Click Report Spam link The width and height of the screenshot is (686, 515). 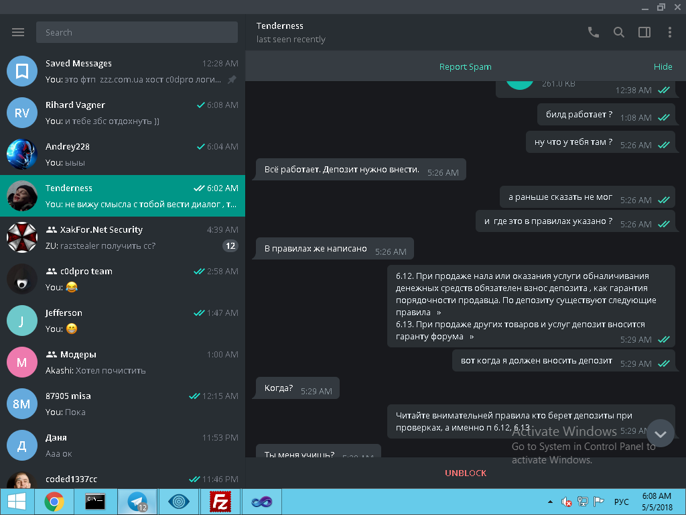(465, 66)
